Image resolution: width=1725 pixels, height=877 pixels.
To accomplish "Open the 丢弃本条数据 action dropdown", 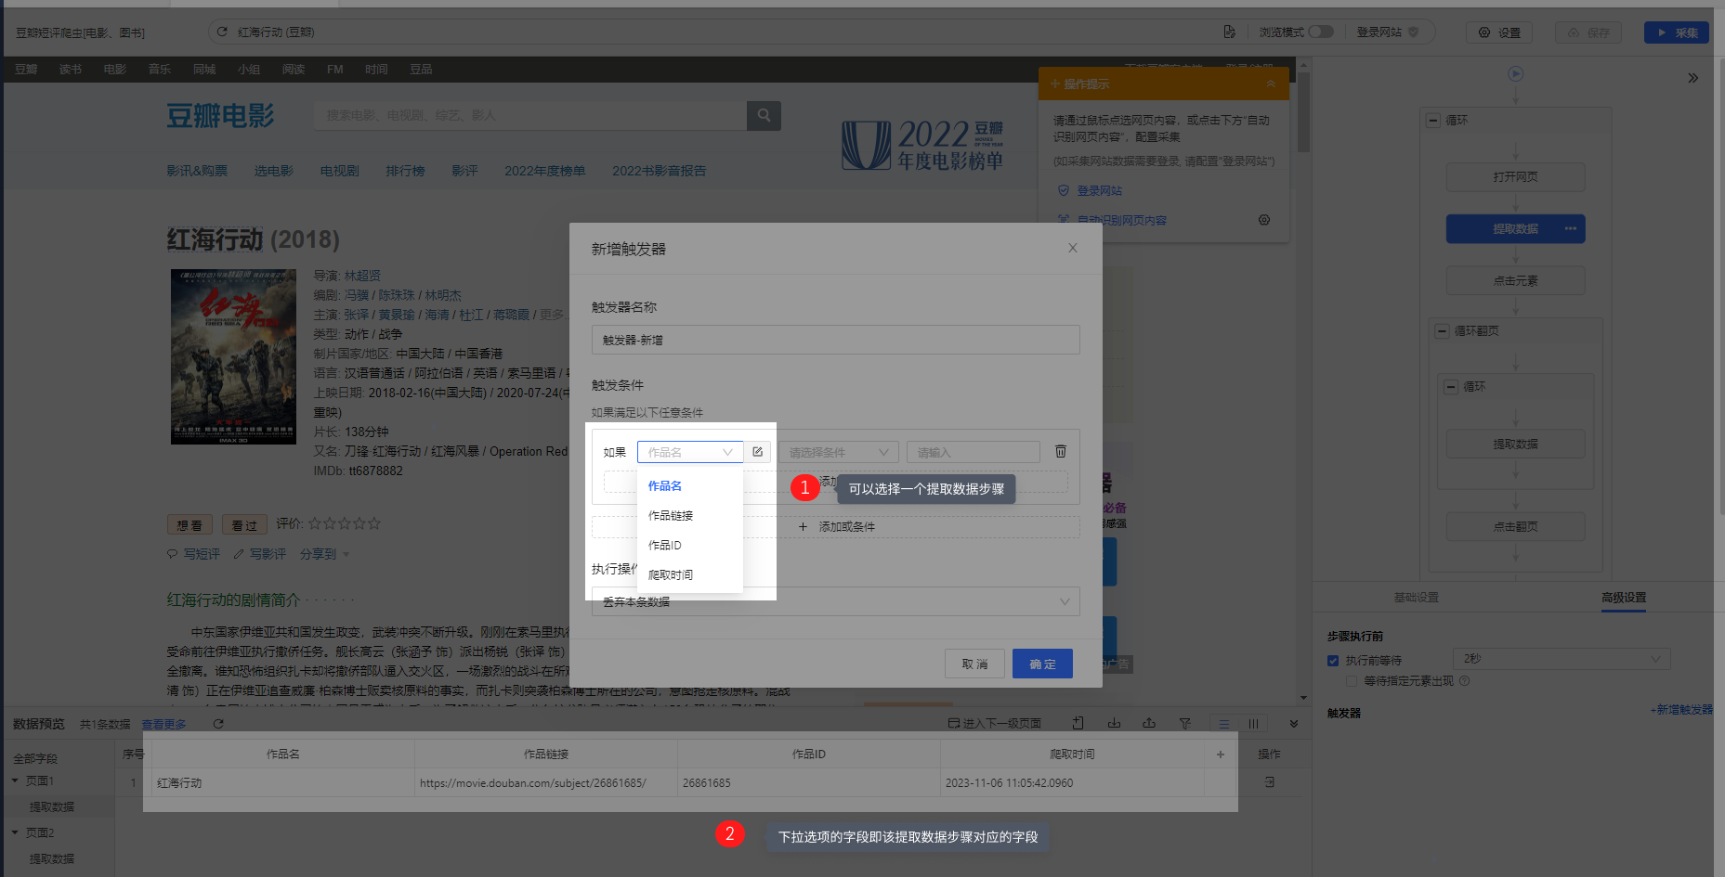I will click(x=835, y=601).
